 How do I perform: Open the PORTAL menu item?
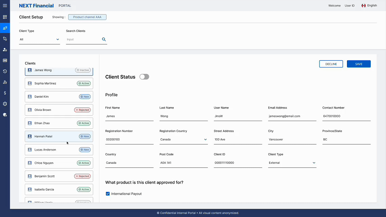[64, 5]
